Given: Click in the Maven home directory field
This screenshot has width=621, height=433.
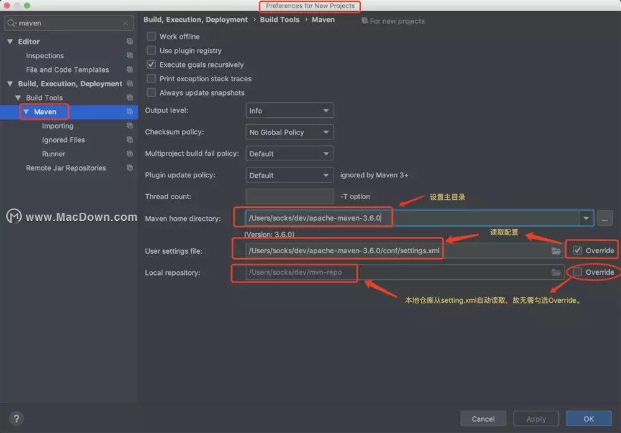Looking at the screenshot, I should point(412,218).
